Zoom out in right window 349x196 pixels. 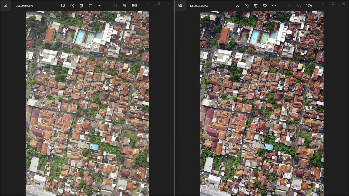290,5
